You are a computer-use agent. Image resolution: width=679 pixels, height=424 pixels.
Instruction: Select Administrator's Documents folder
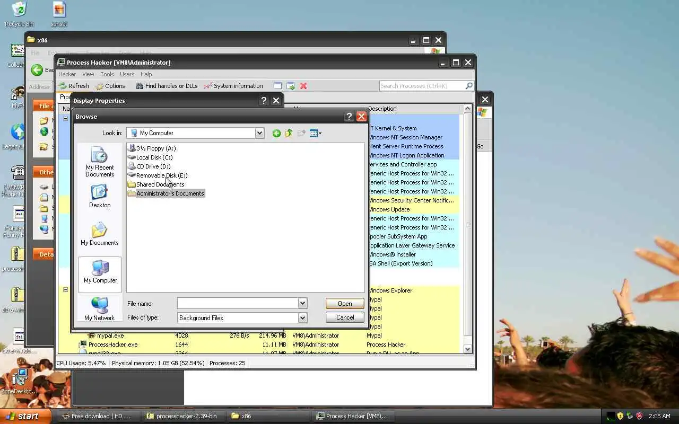[x=166, y=193]
